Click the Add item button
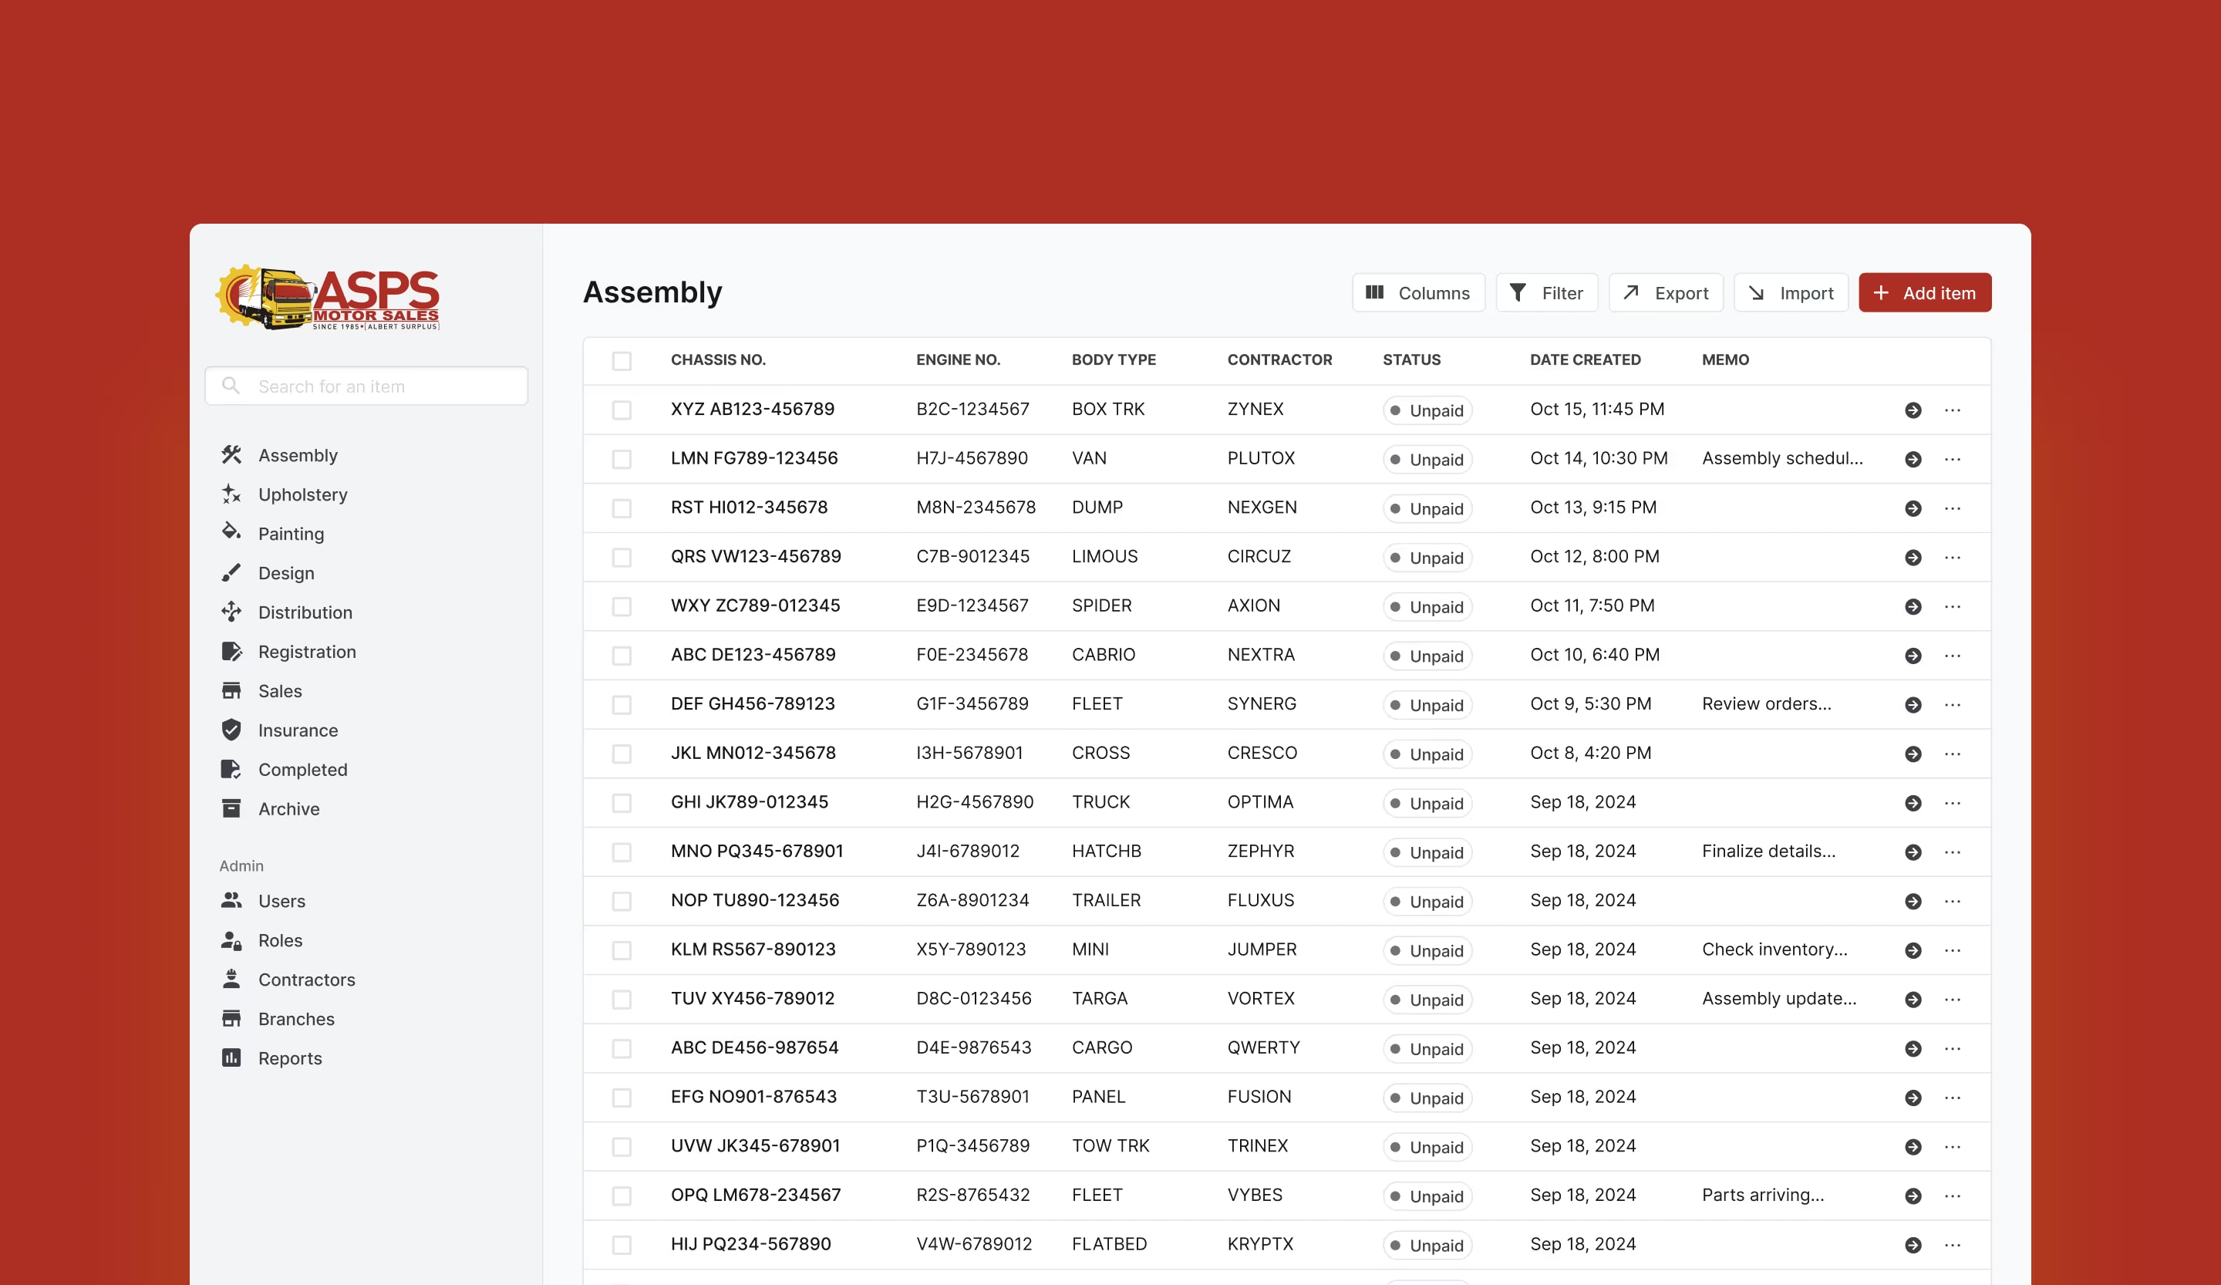 1924,292
